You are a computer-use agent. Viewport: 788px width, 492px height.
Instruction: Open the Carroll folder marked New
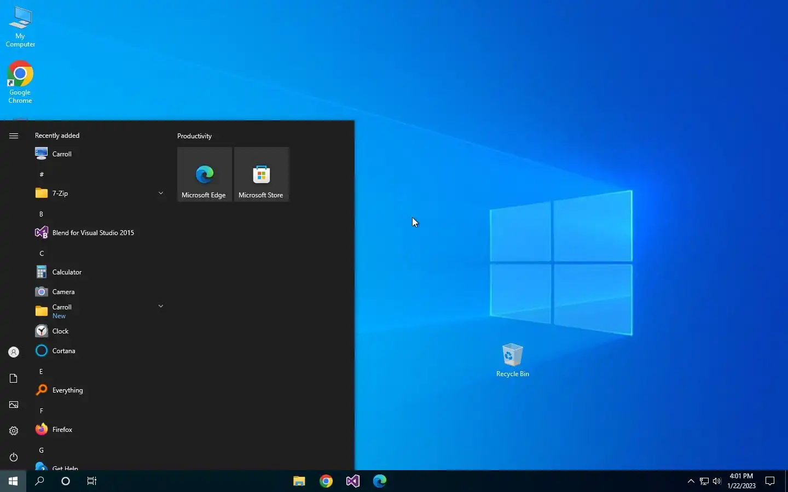click(x=100, y=312)
